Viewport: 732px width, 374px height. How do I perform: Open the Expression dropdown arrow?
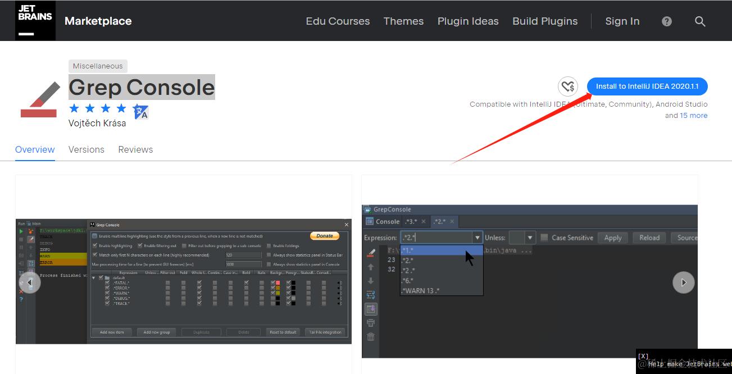click(x=478, y=238)
